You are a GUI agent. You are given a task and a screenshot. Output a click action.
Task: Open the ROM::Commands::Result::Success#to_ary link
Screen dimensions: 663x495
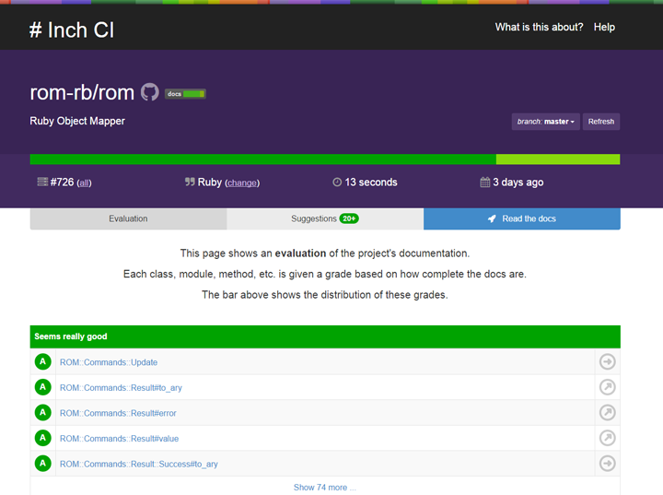(139, 464)
